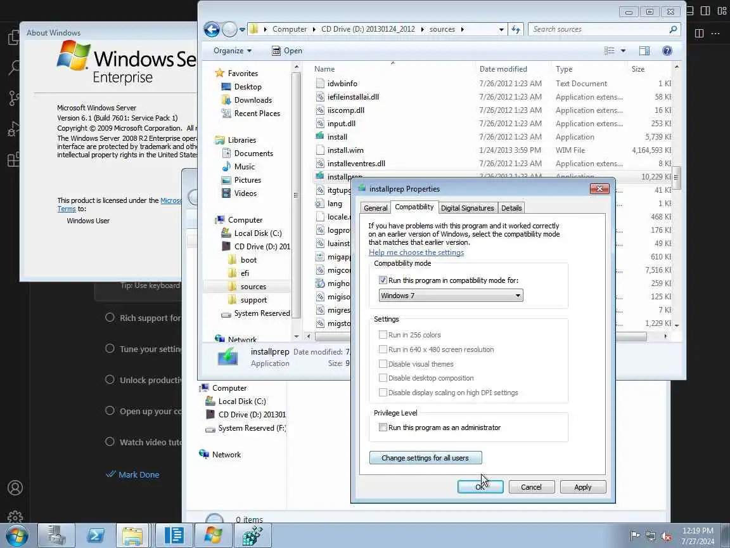Tick the Disable desktop composition checkbox
The width and height of the screenshot is (730, 548).
click(x=383, y=378)
